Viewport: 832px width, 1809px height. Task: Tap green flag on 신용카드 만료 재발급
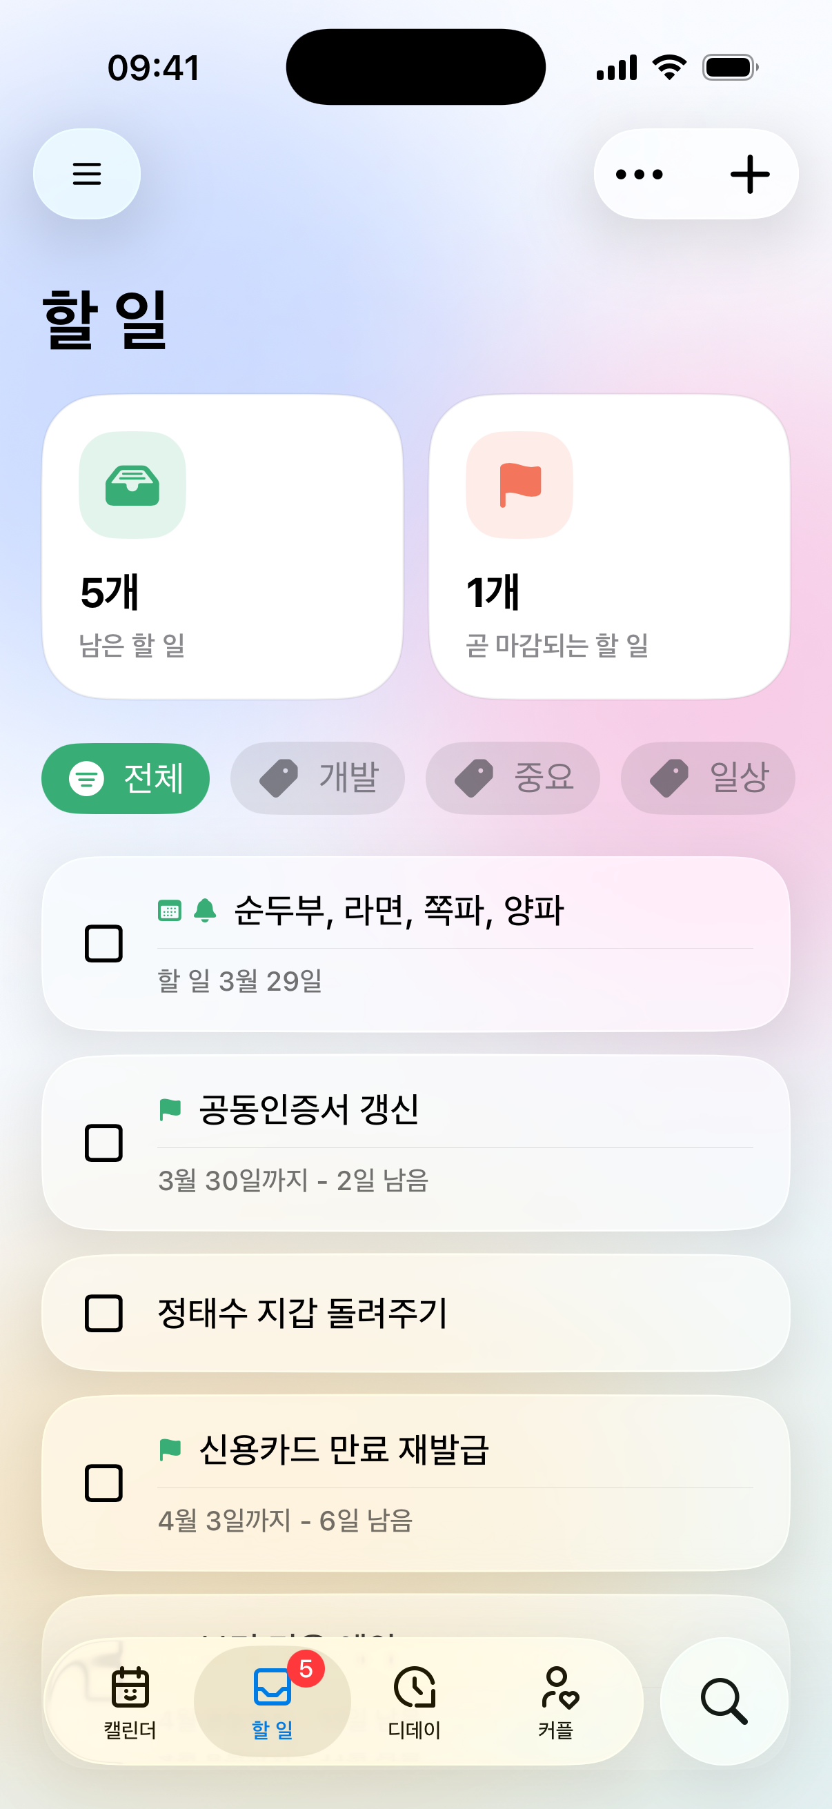(170, 1449)
